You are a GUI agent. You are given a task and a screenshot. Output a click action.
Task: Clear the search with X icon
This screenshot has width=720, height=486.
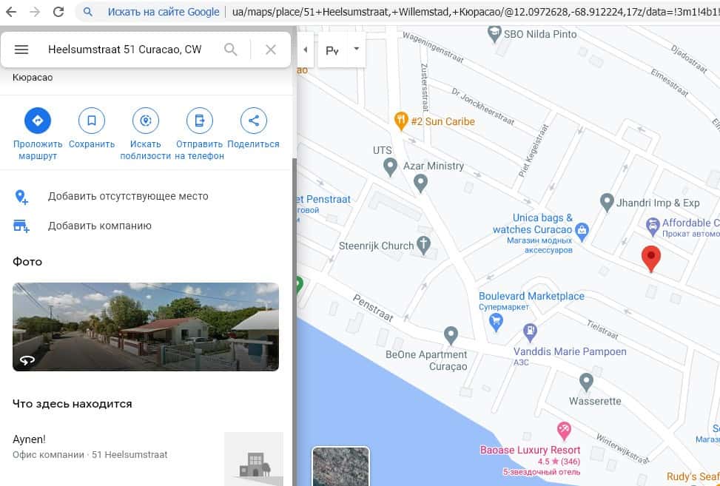coord(271,50)
